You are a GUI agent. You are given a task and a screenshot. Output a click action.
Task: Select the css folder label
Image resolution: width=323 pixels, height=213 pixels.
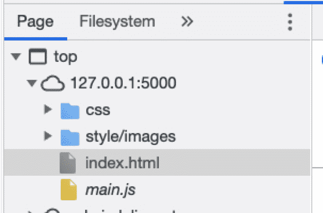[x=98, y=110]
